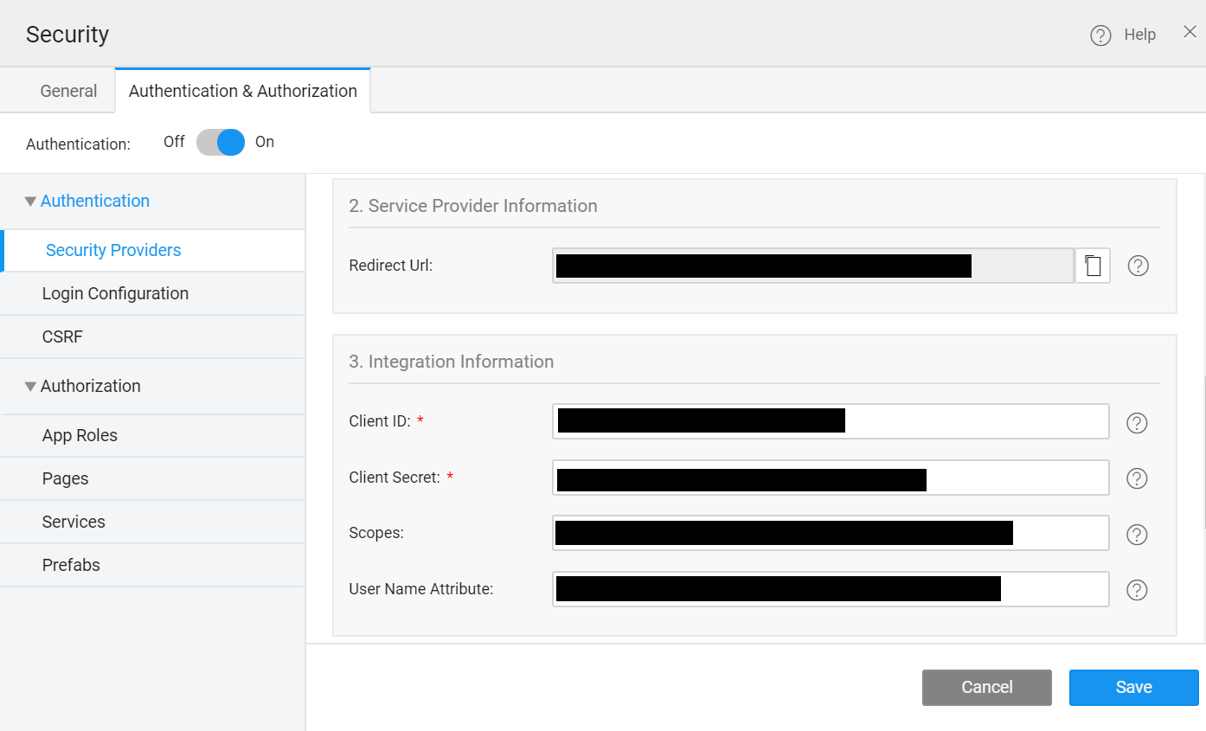
Task: Open Login Configuration settings
Action: (115, 293)
